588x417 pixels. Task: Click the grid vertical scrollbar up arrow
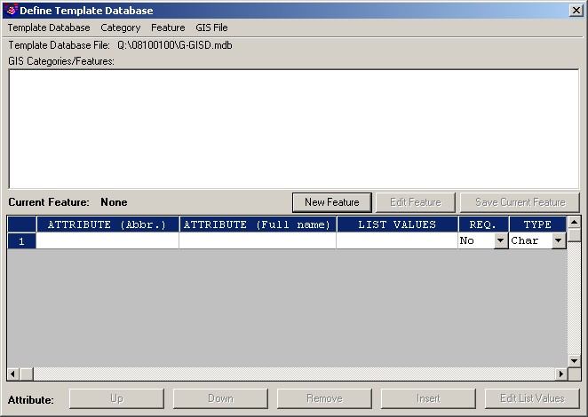[574, 222]
